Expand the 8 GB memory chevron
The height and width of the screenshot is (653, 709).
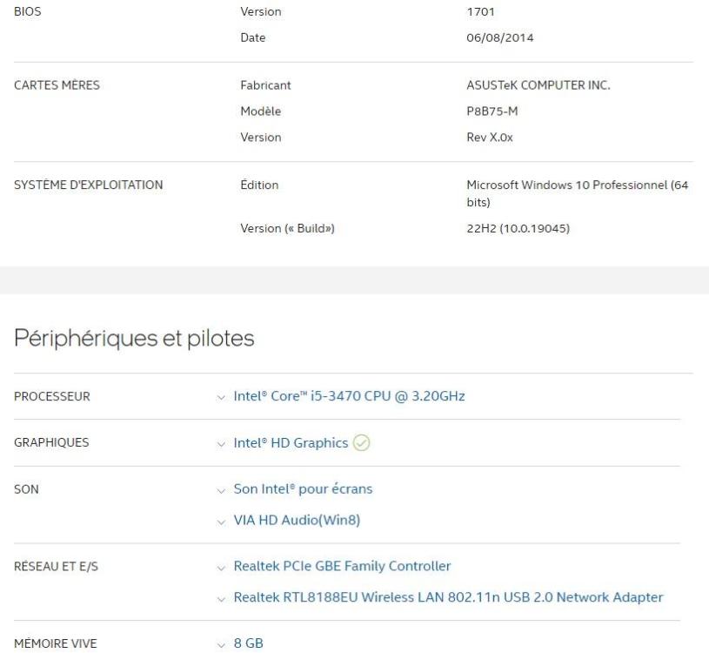pyautogui.click(x=224, y=643)
